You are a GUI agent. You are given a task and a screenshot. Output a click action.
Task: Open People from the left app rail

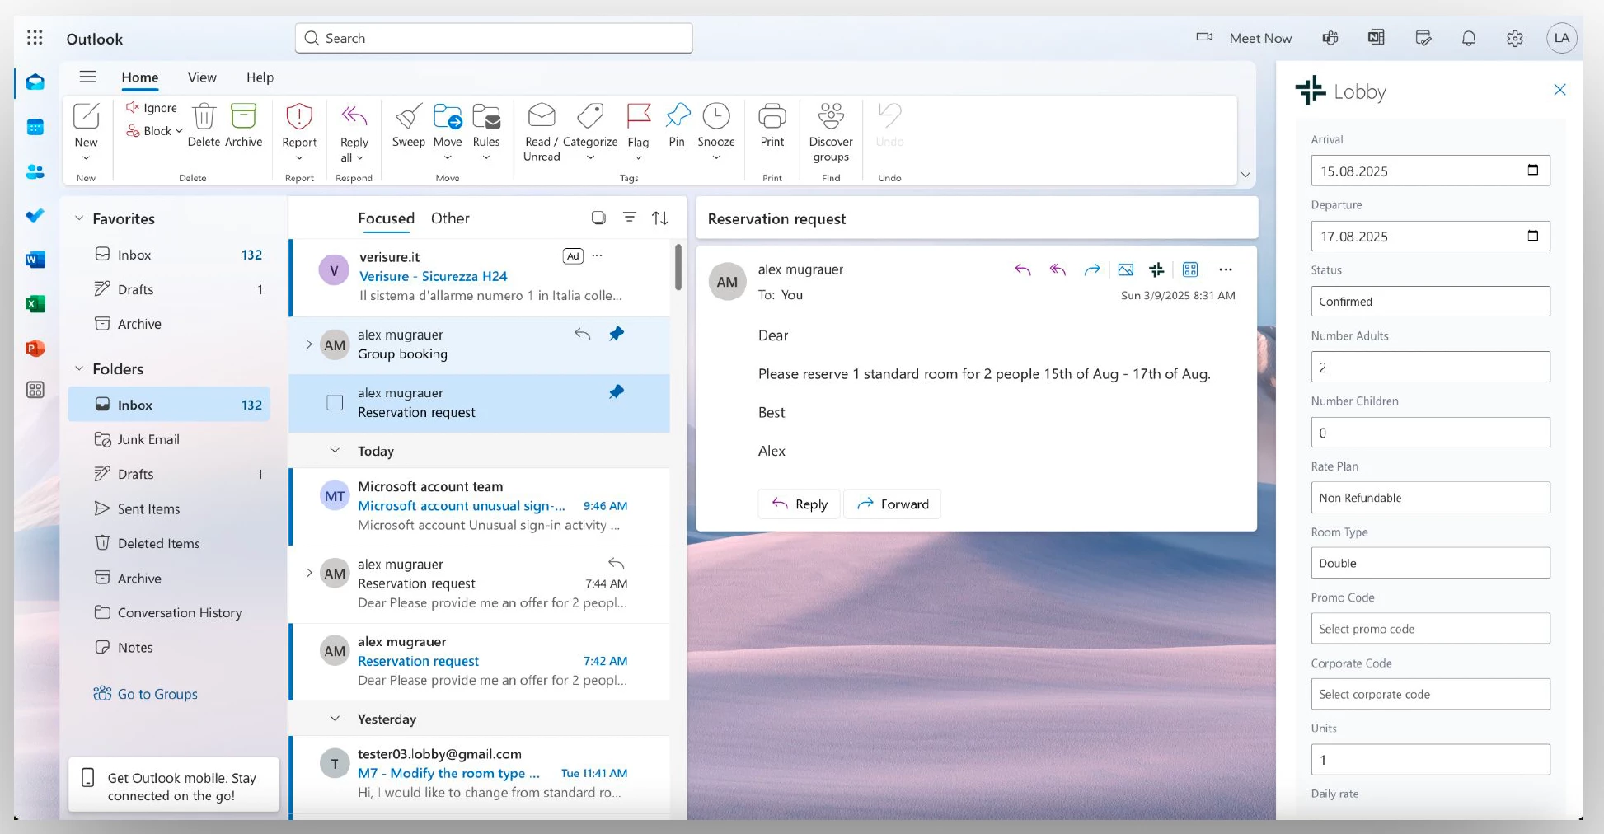click(35, 171)
